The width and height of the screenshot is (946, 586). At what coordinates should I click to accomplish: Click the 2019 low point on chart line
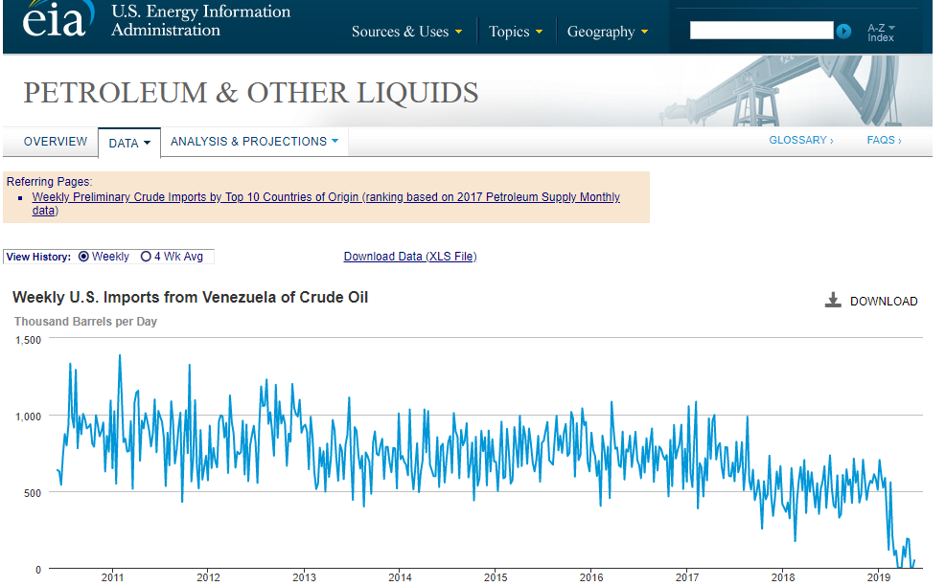click(x=899, y=567)
